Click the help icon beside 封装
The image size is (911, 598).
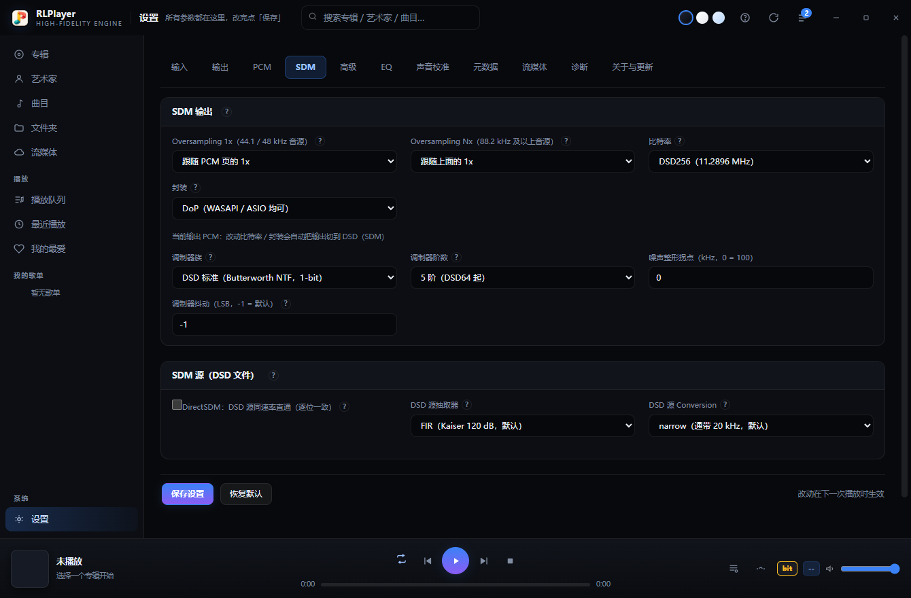pos(196,188)
